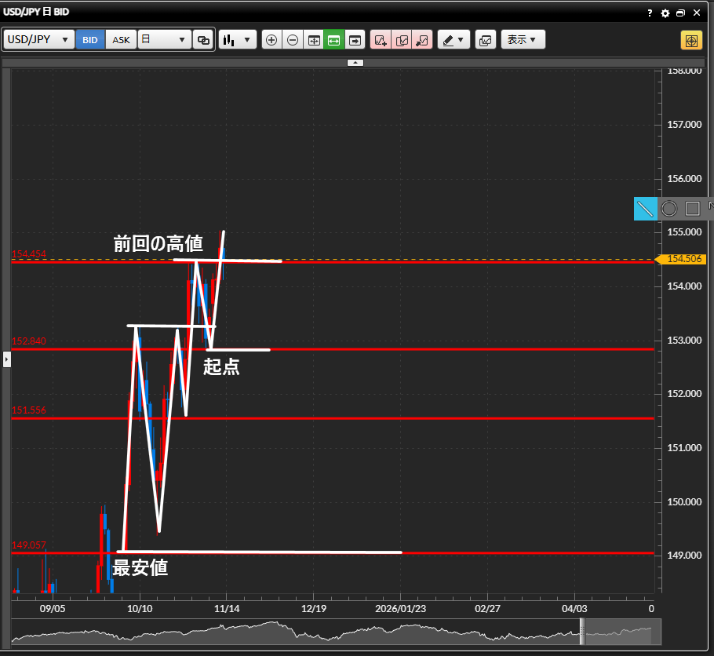
Task: Click the help question mark icon
Action: 650,13
